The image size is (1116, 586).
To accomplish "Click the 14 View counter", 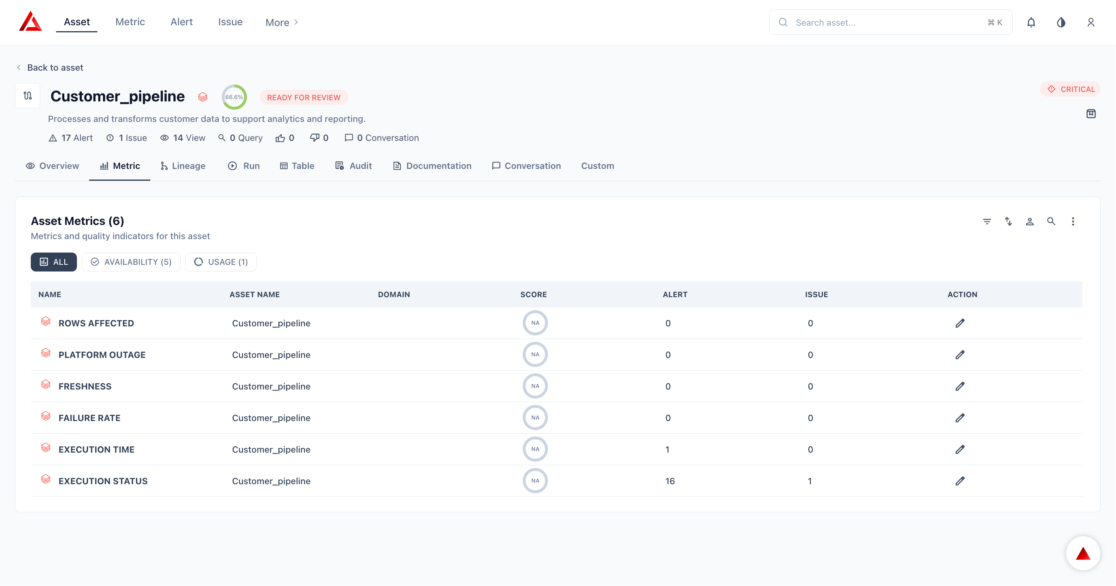I will (x=182, y=138).
